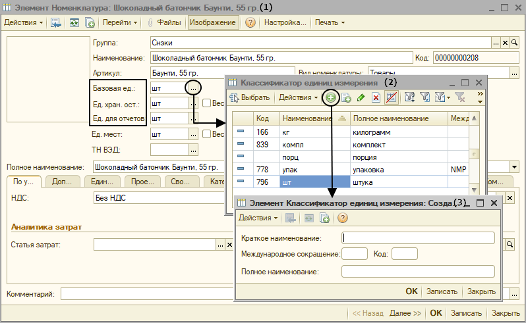
Task: Open Печать dropdown menu
Action: tap(330, 23)
